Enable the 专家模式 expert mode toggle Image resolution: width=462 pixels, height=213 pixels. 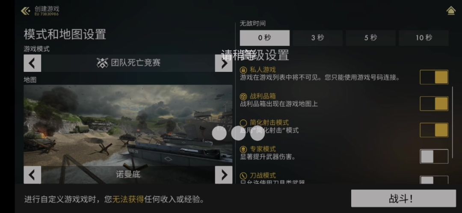coord(434,157)
